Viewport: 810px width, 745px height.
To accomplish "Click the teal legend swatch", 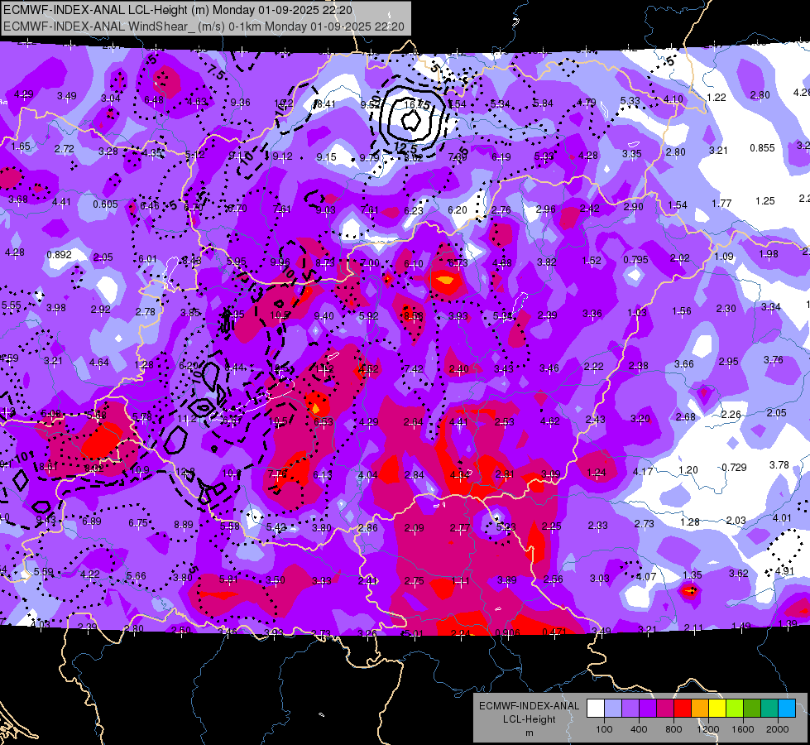I will click(x=769, y=709).
